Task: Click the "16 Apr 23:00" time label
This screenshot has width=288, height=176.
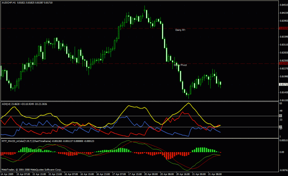Action: click(103, 174)
